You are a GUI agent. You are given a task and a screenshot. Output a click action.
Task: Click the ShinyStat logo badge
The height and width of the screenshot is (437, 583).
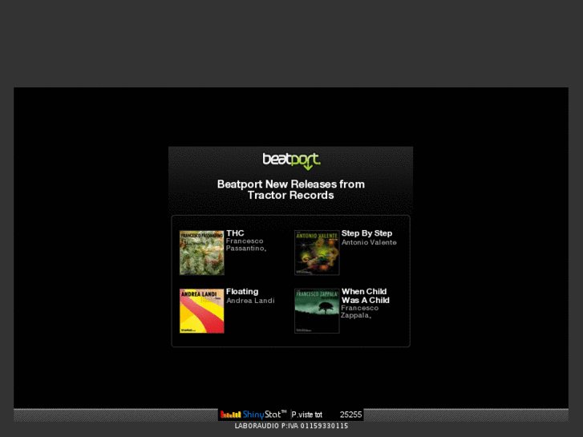(253, 415)
